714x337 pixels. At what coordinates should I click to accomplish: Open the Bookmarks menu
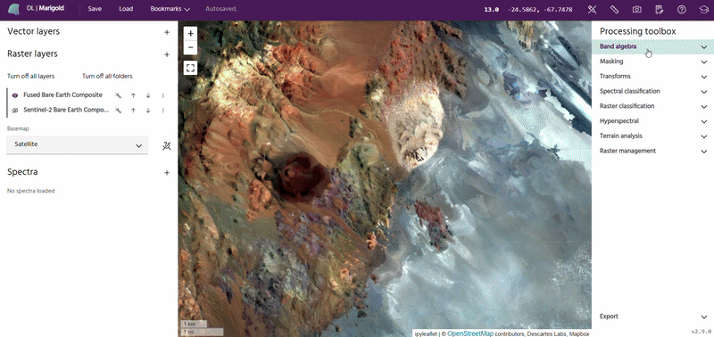pyautogui.click(x=170, y=9)
